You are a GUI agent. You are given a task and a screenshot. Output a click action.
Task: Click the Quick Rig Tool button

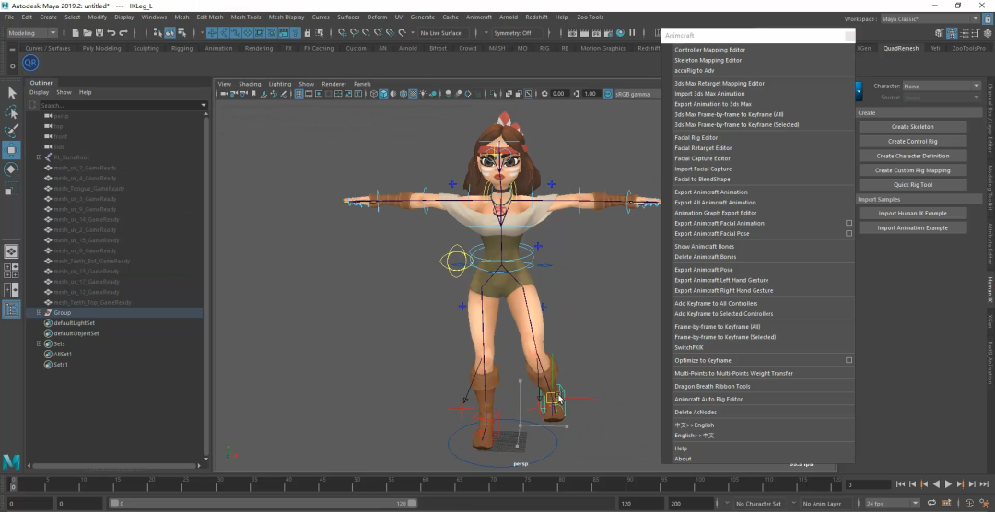point(912,185)
